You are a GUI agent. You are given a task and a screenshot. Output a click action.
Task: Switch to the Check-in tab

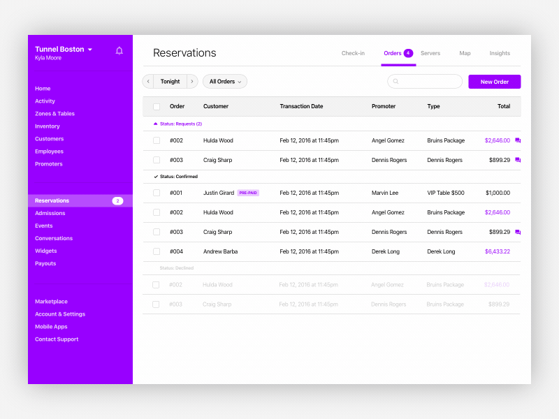point(354,53)
